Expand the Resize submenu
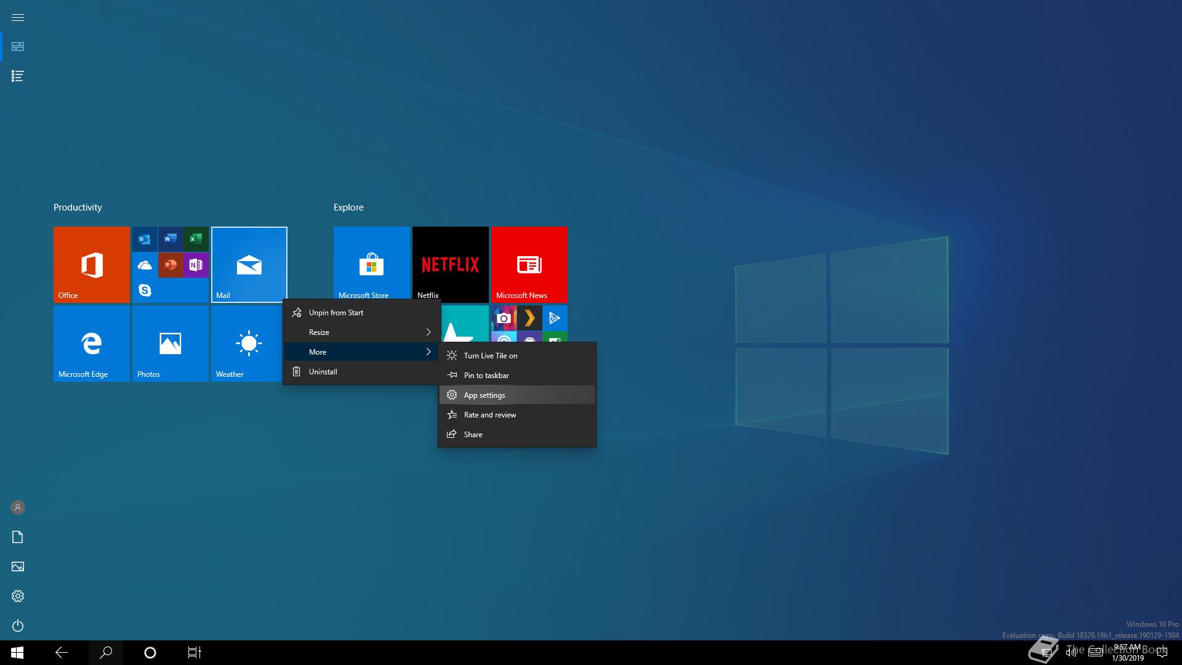This screenshot has width=1182, height=665. tap(362, 332)
